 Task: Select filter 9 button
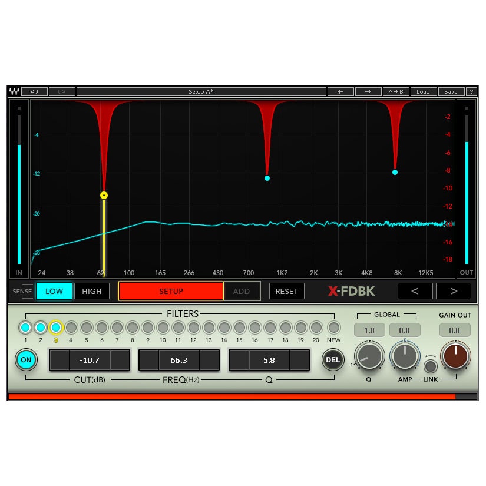148,328
